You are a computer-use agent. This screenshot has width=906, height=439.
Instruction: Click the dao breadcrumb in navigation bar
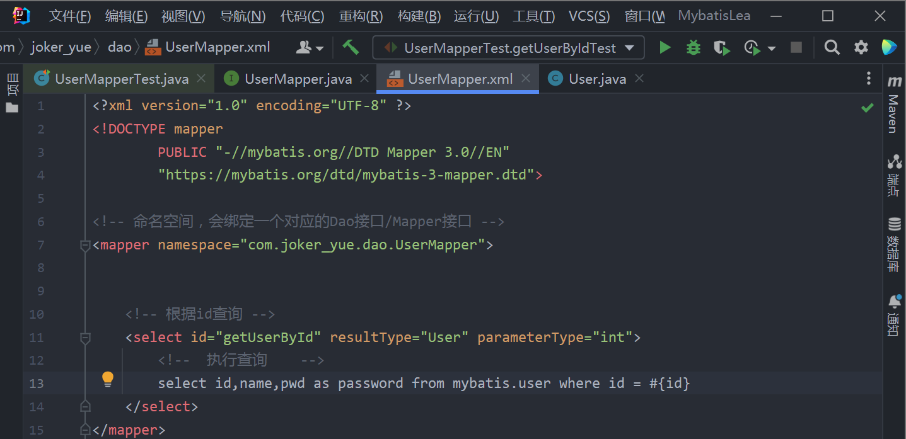(x=120, y=47)
